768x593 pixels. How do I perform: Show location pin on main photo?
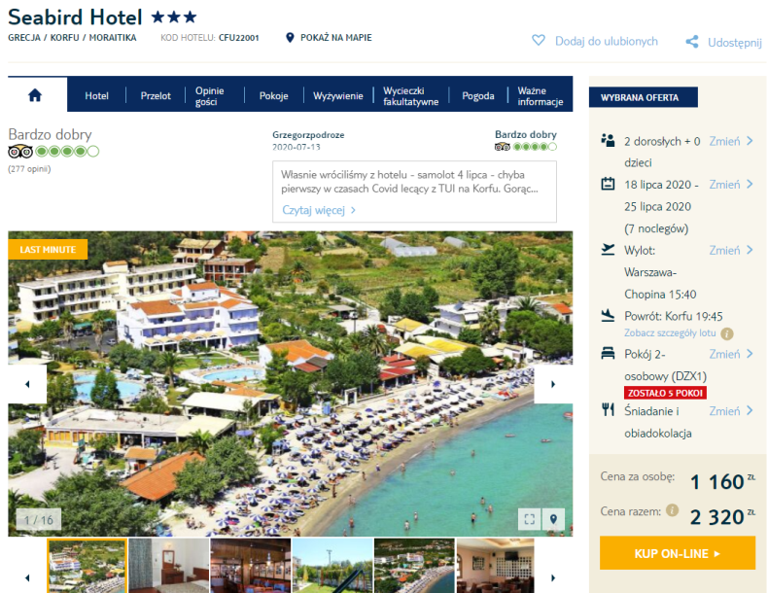(x=553, y=519)
